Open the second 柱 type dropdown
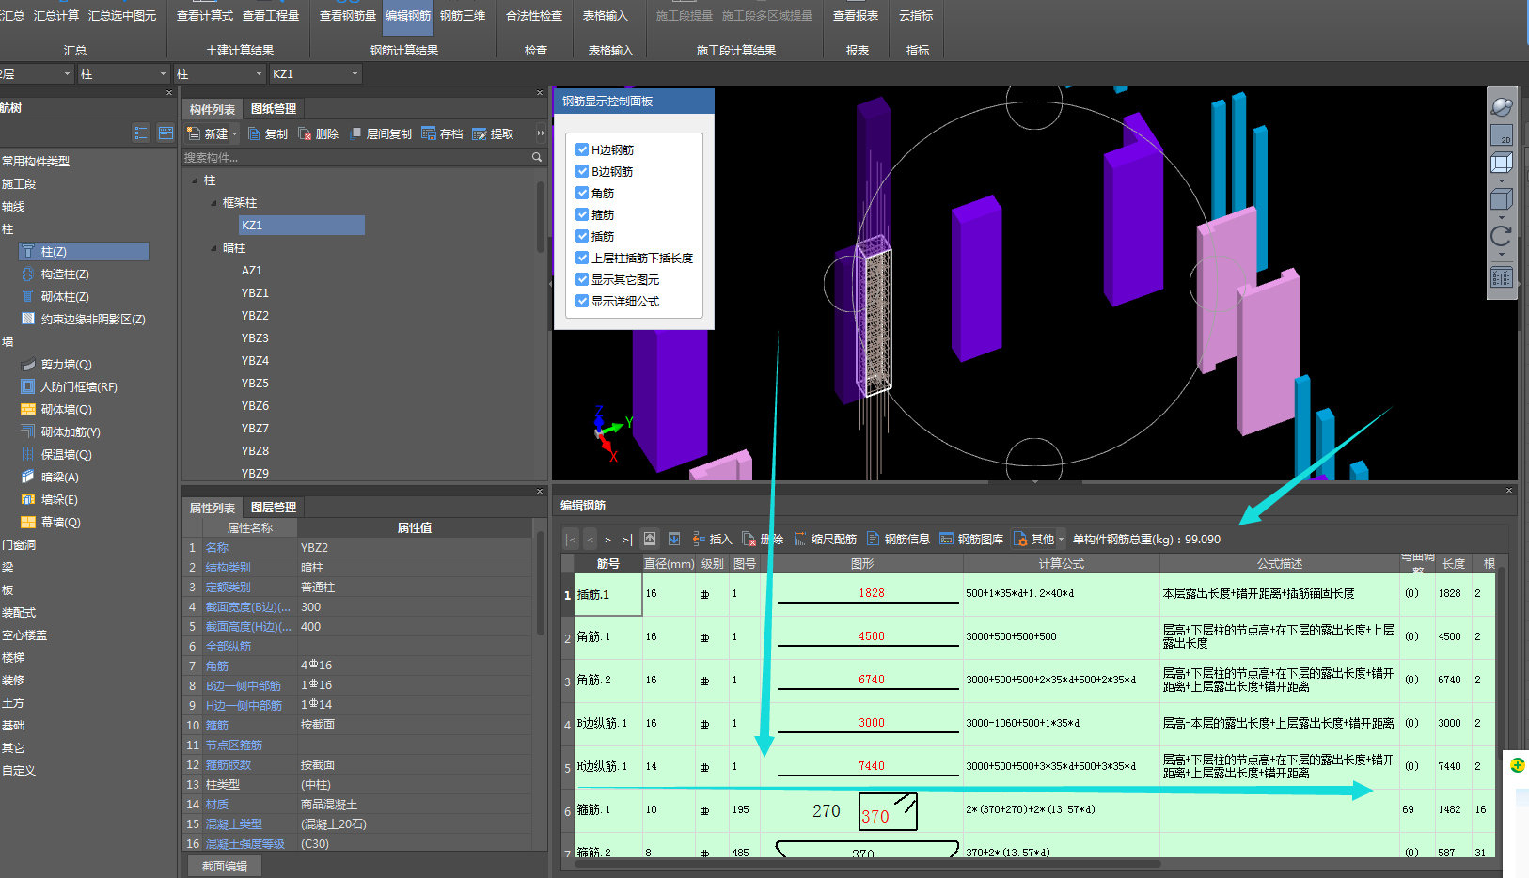The width and height of the screenshot is (1529, 878). coord(259,73)
